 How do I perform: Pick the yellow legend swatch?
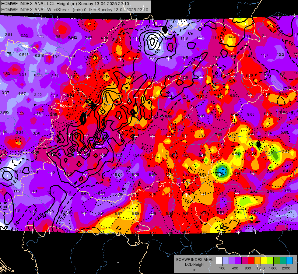(x=264, y=260)
